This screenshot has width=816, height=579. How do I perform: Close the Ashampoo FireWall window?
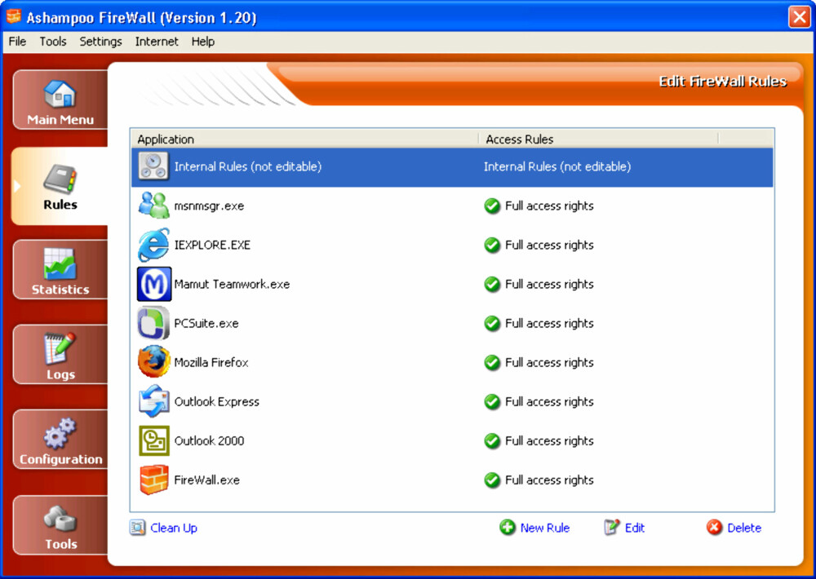[799, 16]
